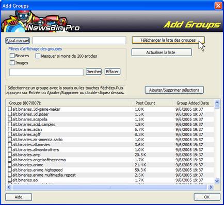Toggle the Images filter checkbox

point(12,63)
